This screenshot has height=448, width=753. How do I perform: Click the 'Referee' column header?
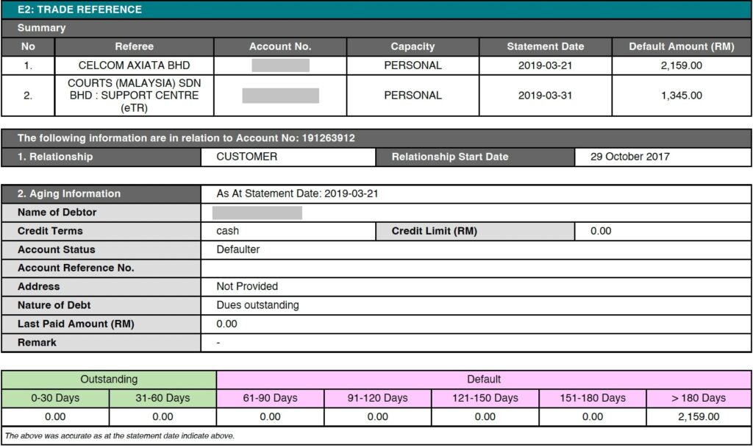coord(134,46)
